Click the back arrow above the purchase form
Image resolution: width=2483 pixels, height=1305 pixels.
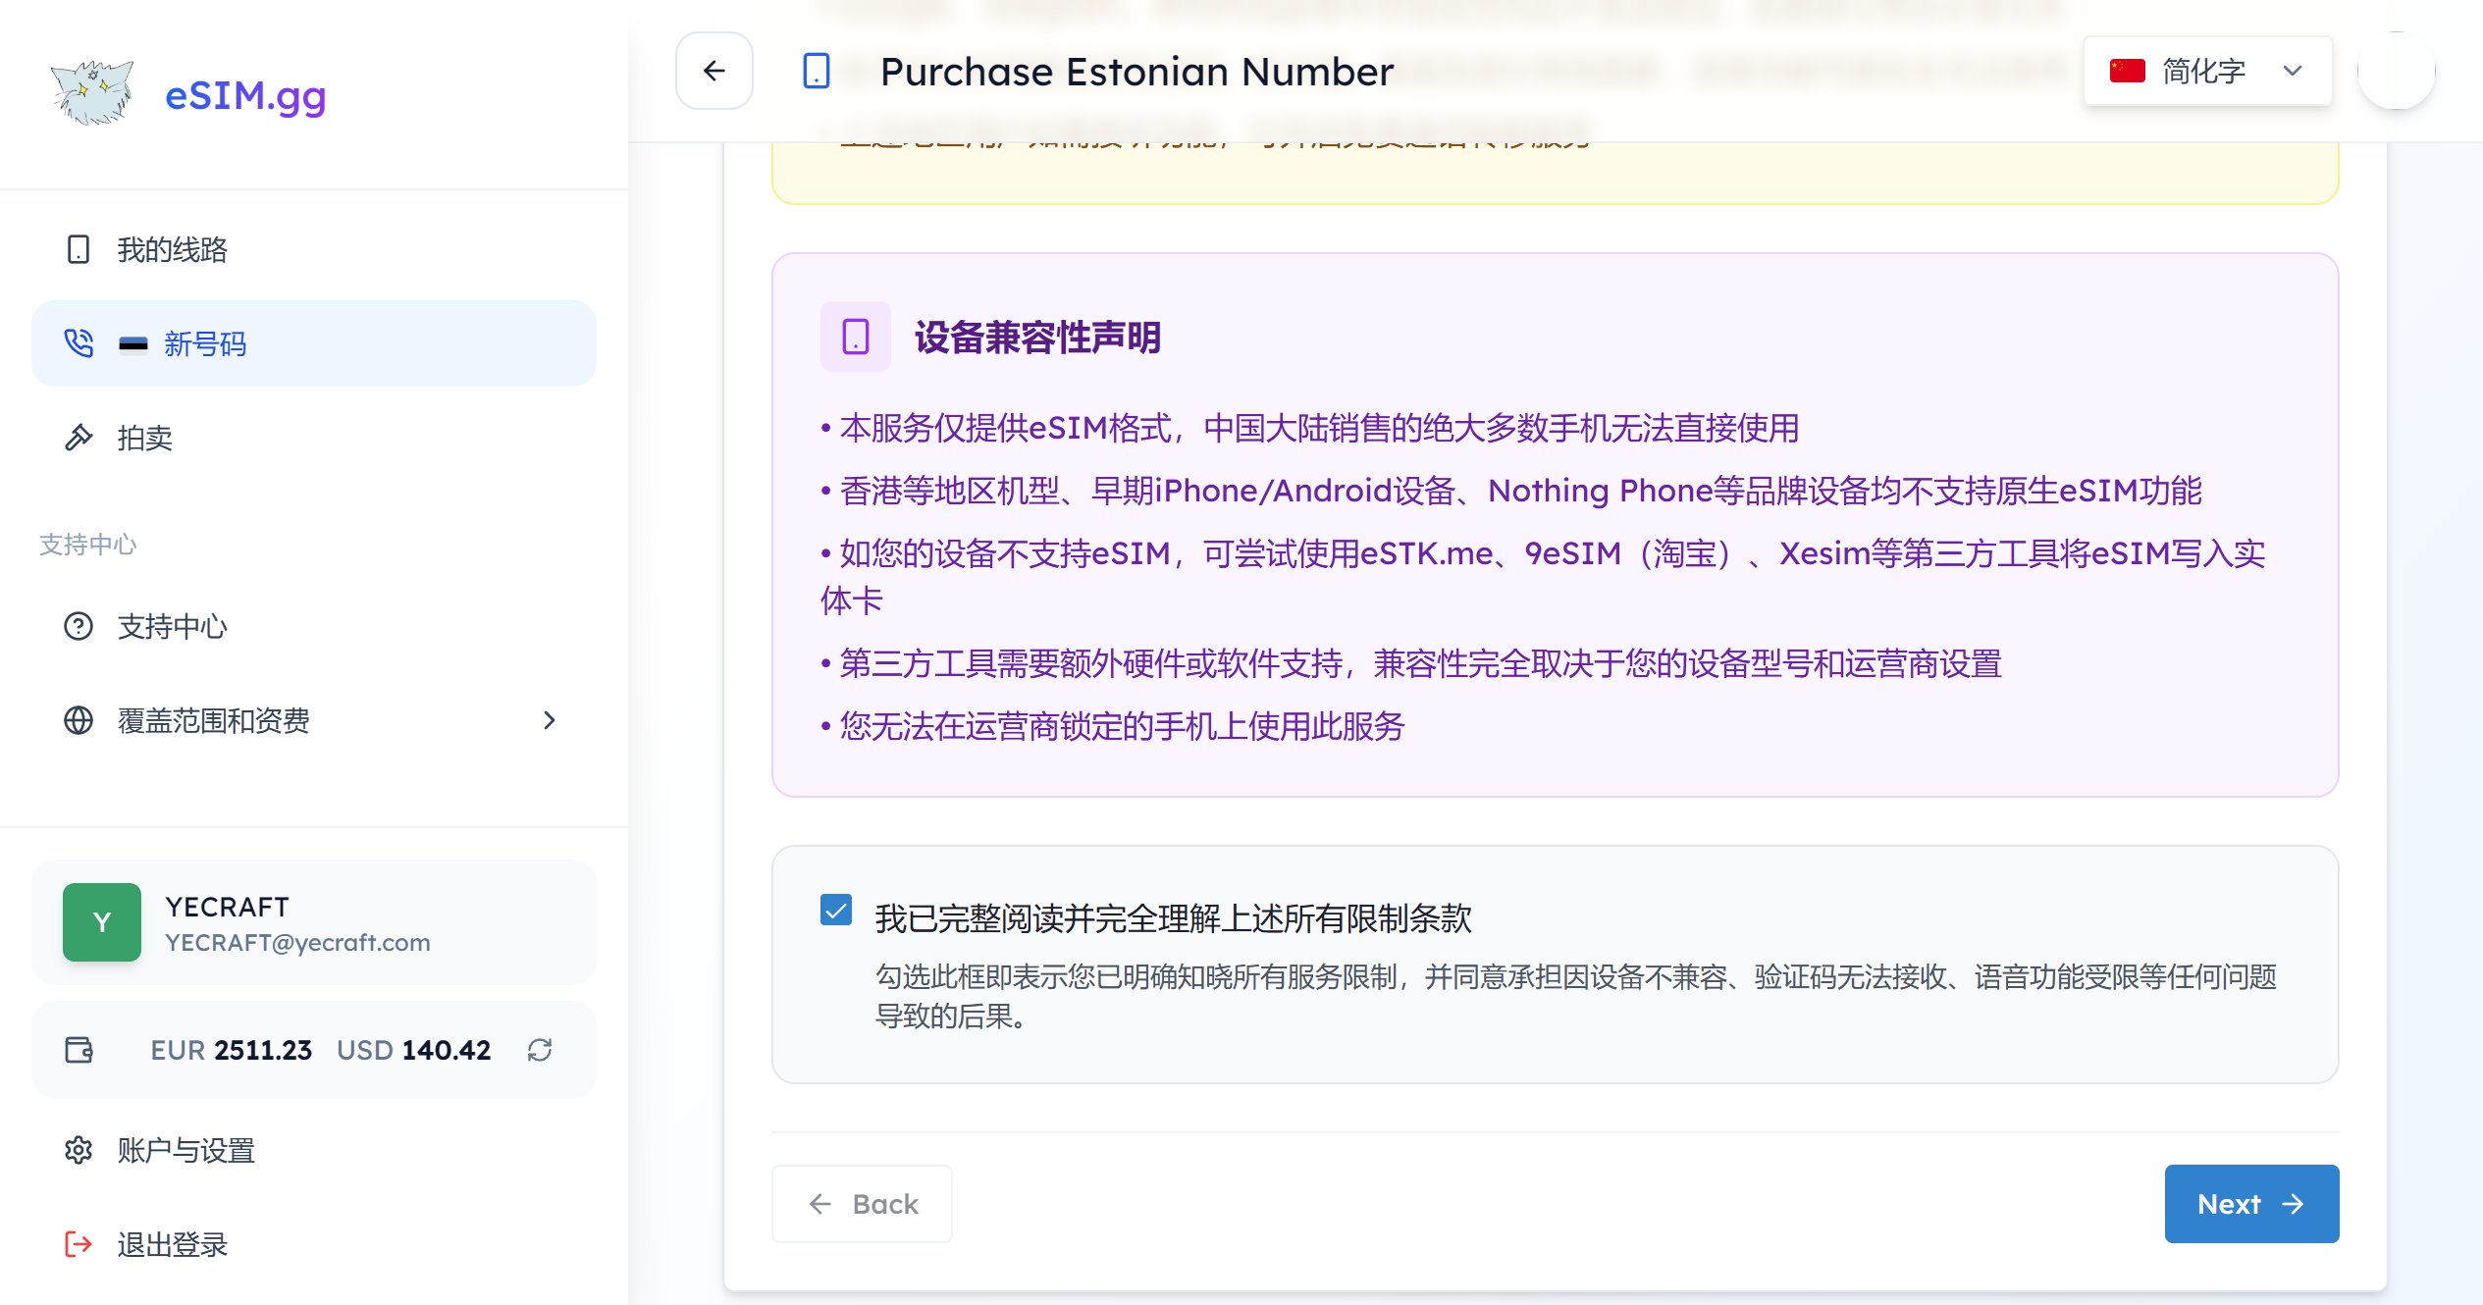tap(713, 70)
